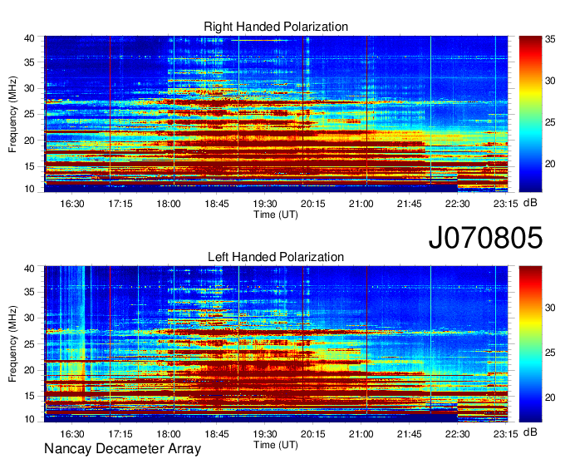
Task: Click "30" tick on Right Handed colorbar
Action: [x=550, y=81]
